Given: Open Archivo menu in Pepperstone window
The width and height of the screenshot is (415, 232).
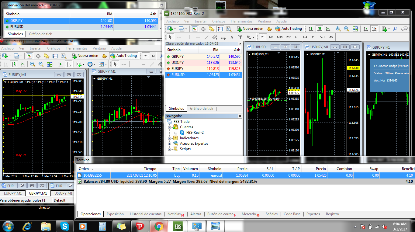Looking at the screenshot, I should tap(7, 48).
